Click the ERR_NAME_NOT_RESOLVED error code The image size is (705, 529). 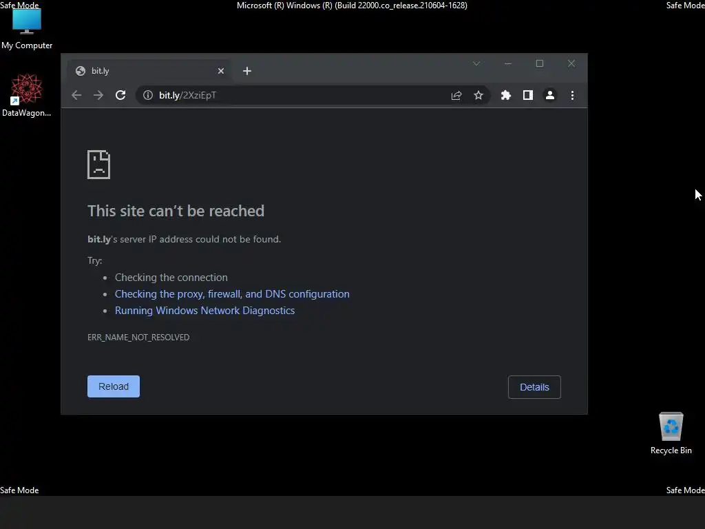click(138, 338)
